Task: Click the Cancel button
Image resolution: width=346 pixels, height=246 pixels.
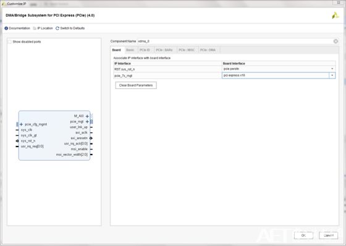Action: pyautogui.click(x=328, y=235)
